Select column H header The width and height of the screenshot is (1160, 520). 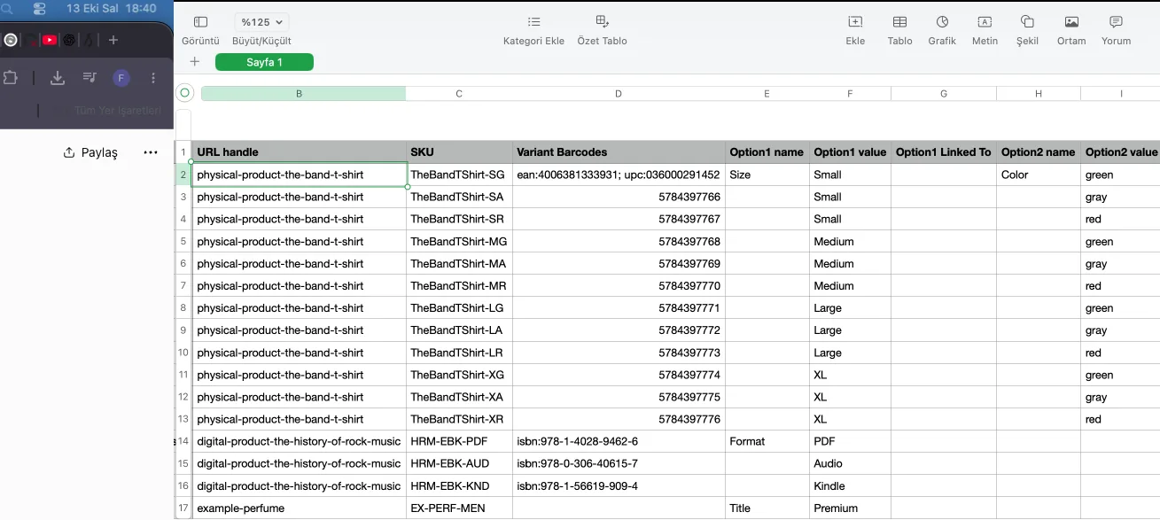pos(1039,93)
